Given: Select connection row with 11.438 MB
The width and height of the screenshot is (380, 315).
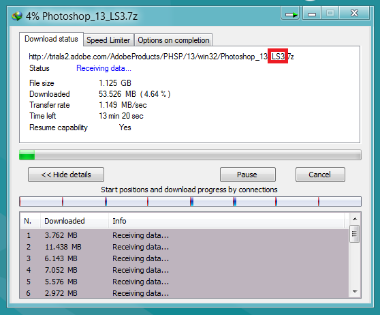Looking at the screenshot, I should (x=185, y=247).
